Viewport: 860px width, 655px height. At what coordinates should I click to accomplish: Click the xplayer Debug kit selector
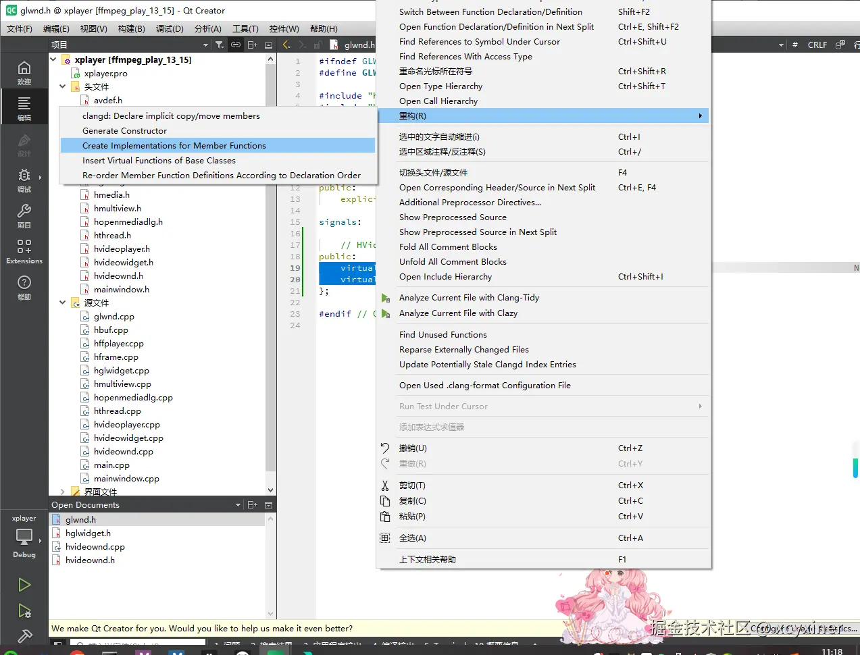[x=24, y=537]
